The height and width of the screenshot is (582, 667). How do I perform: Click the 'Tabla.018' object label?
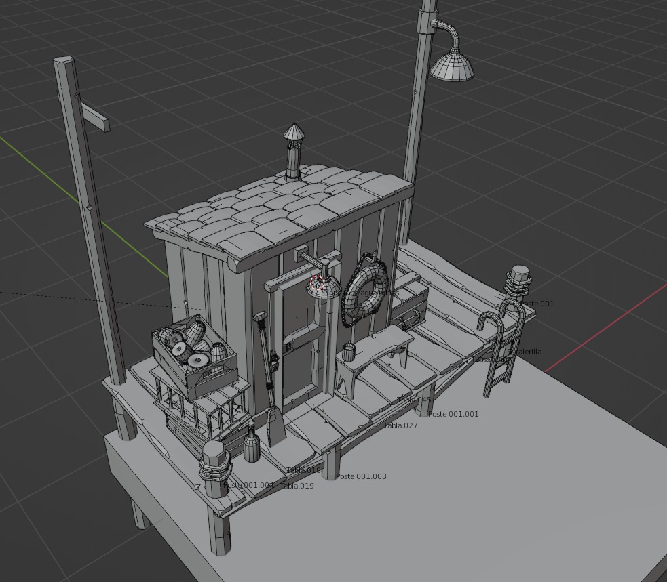tap(303, 470)
